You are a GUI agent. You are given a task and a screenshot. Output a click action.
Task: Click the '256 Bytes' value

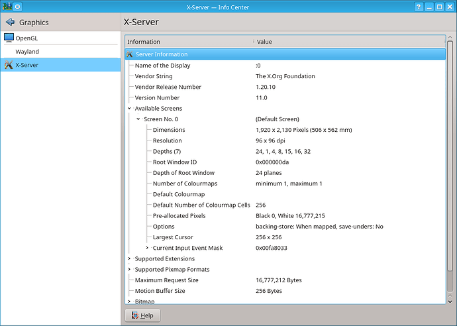pyautogui.click(x=269, y=291)
